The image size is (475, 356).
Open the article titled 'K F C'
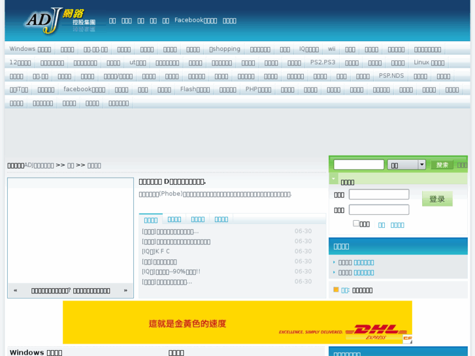(x=156, y=251)
